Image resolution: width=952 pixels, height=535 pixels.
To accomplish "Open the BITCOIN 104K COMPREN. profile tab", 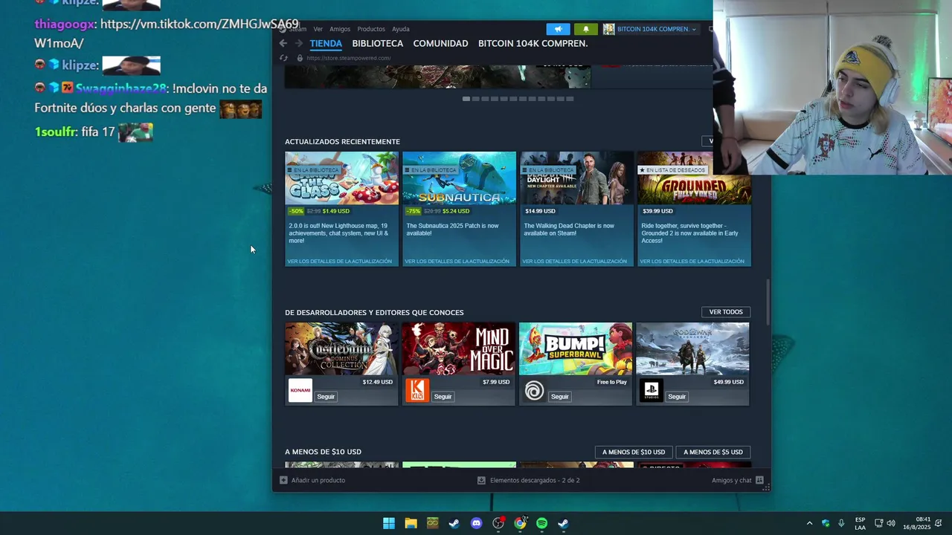I will click(533, 43).
